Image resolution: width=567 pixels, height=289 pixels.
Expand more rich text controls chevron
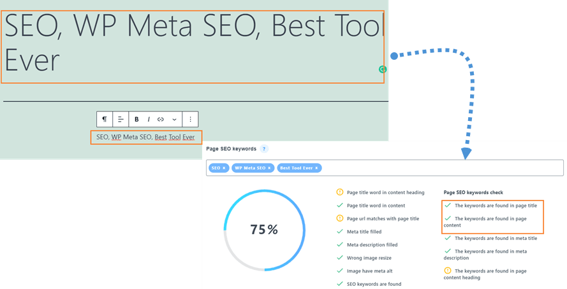coord(174,119)
